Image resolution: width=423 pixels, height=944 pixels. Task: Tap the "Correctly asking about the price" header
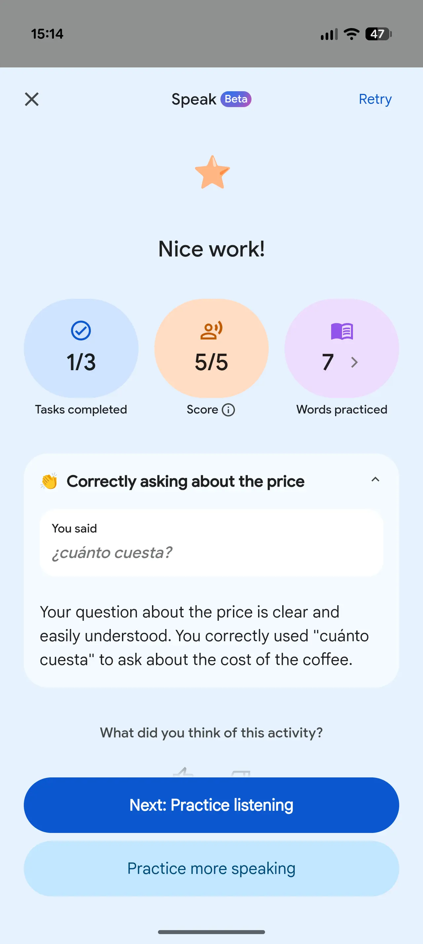[185, 481]
